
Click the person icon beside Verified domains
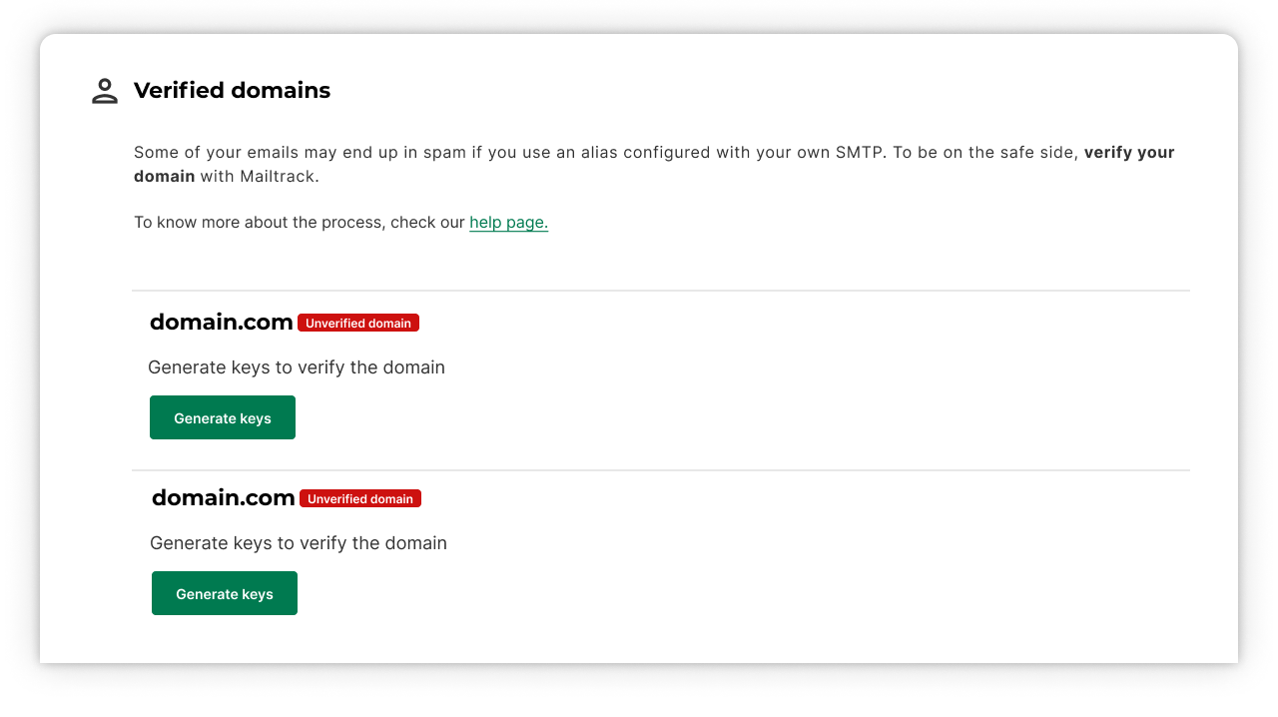point(105,91)
